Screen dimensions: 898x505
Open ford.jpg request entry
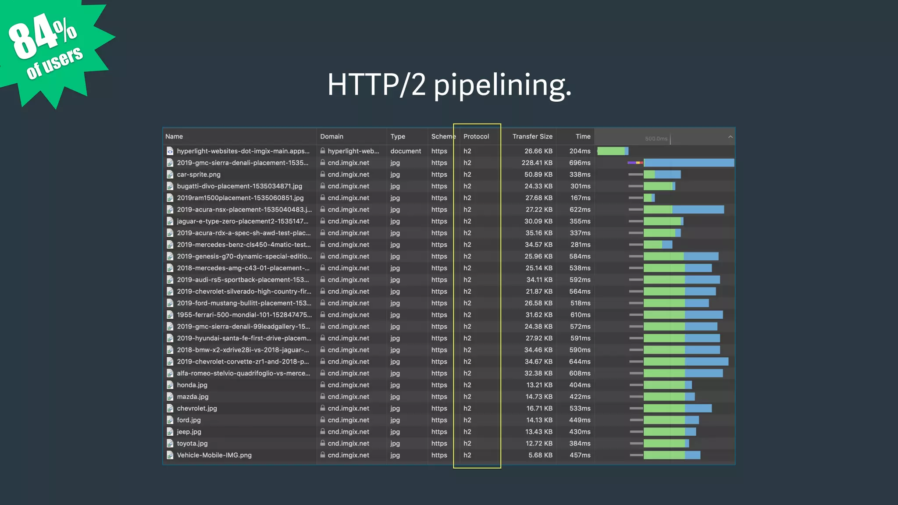point(189,420)
